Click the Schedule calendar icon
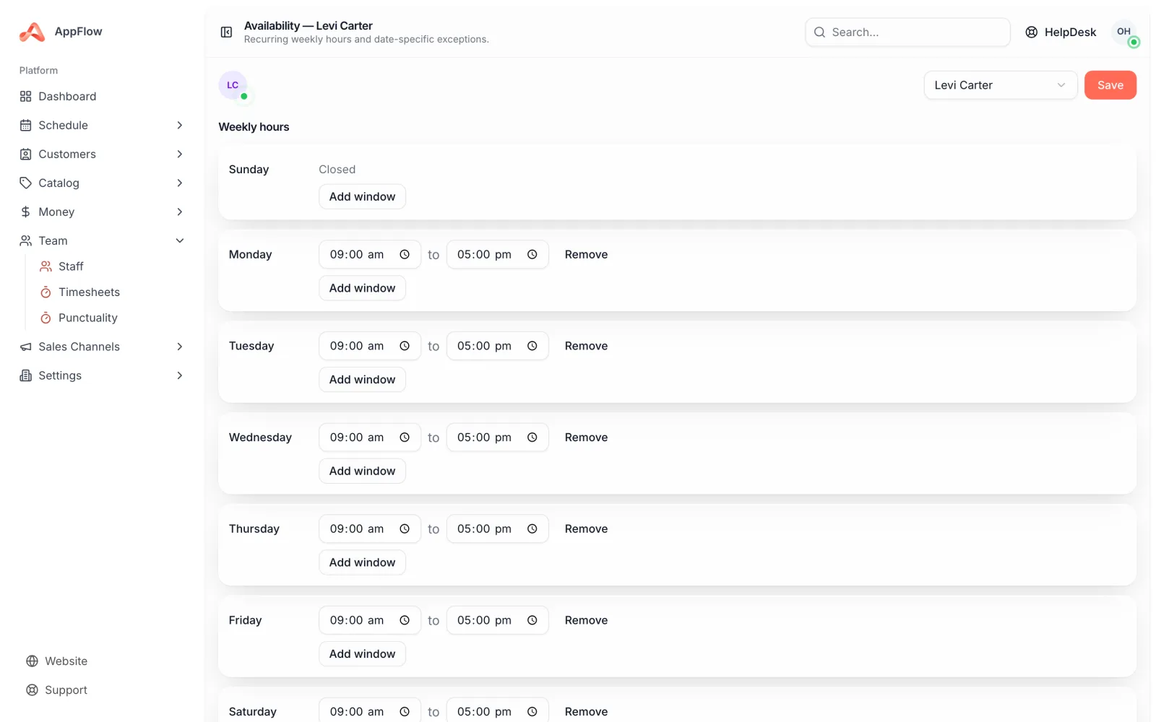The image size is (1156, 722). (x=26, y=125)
